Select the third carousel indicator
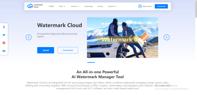 (x=106, y=62)
